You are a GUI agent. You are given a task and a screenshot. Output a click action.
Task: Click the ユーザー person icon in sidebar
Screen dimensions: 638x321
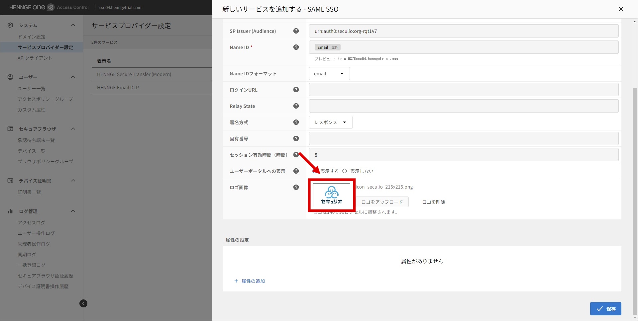click(10, 77)
